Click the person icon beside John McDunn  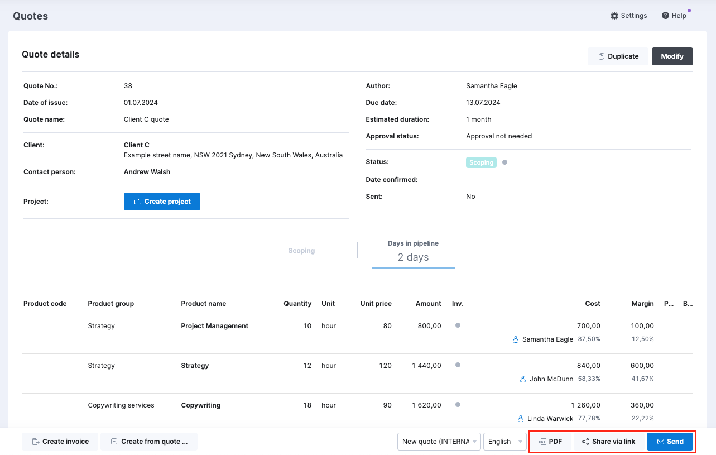(523, 379)
